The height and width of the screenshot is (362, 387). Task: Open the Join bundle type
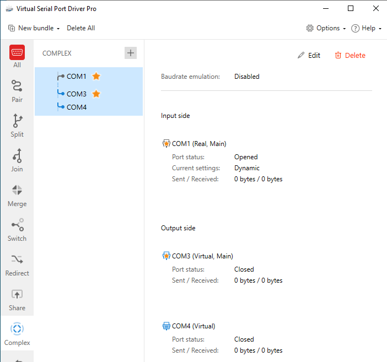tap(17, 160)
